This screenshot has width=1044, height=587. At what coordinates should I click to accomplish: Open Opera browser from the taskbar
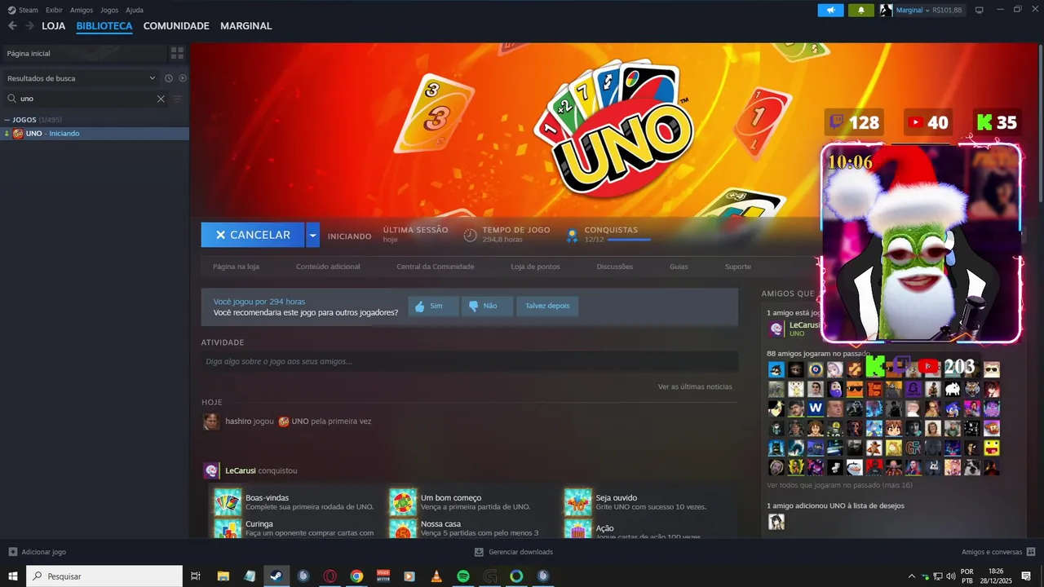coord(330,576)
